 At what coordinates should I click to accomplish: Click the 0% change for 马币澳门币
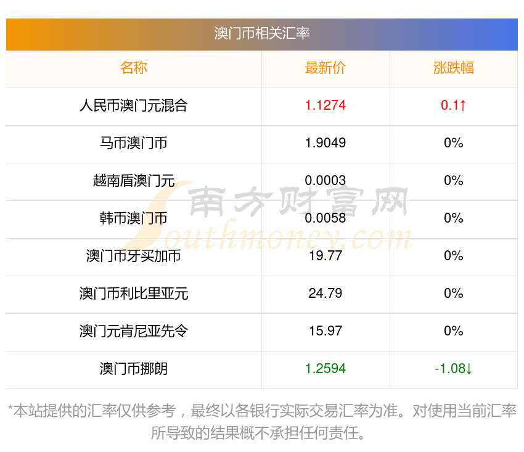coord(454,143)
